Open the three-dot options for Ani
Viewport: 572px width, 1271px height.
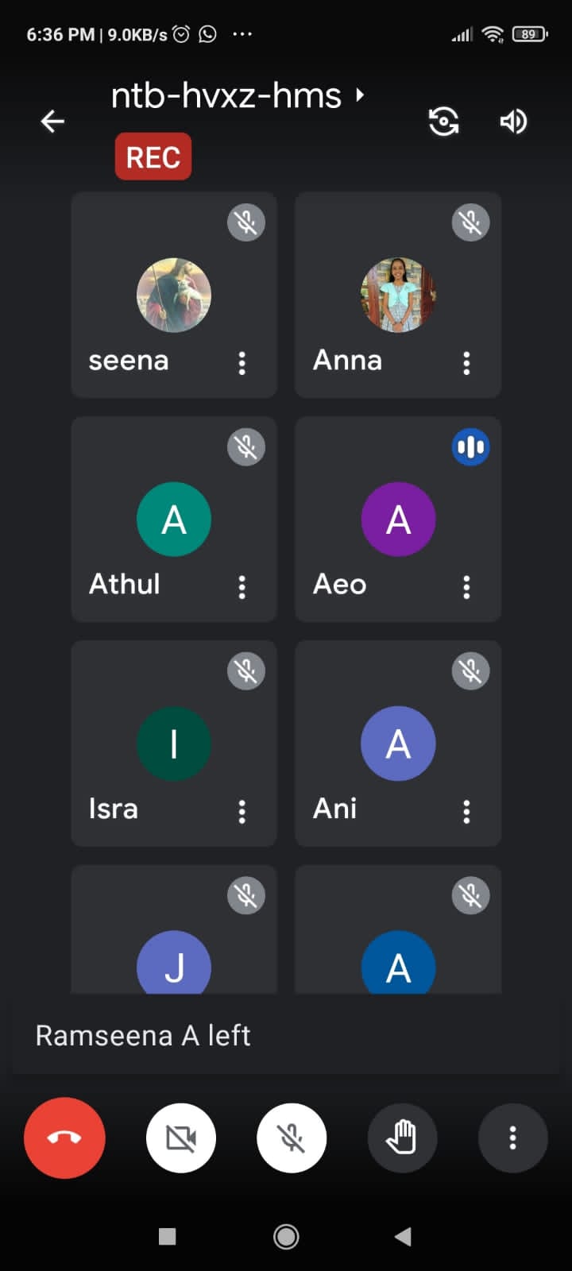tap(466, 811)
